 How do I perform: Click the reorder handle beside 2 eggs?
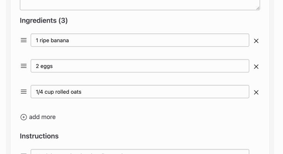pos(23,66)
